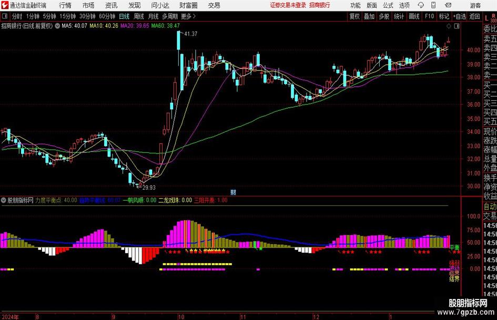The width and height of the screenshot is (497, 320).
Task: Open the 财富圈 menu
Action: click(188, 5)
